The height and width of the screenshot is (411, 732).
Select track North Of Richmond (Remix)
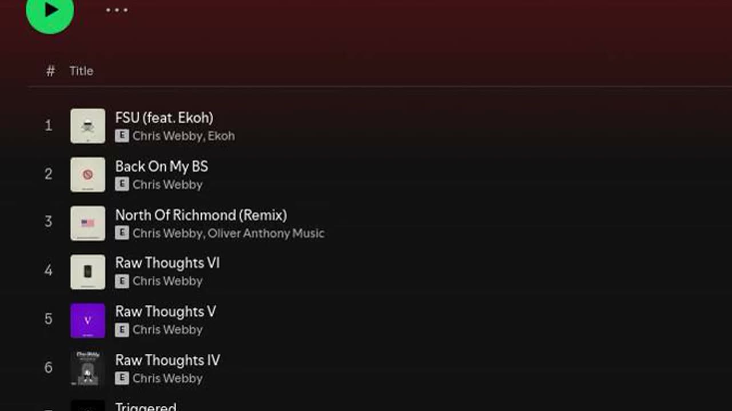point(201,215)
